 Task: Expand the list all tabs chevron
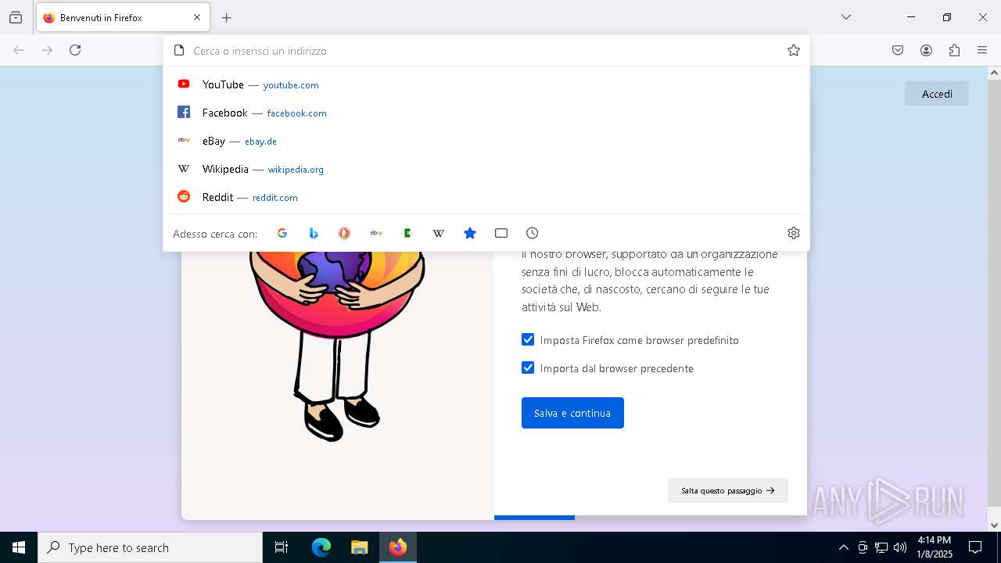[846, 17]
